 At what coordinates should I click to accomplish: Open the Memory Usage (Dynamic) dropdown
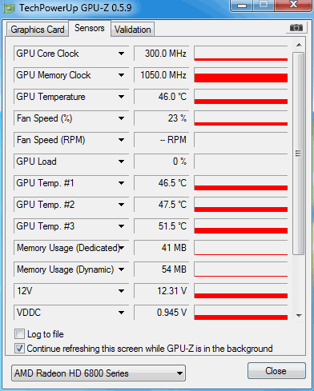coord(121,269)
